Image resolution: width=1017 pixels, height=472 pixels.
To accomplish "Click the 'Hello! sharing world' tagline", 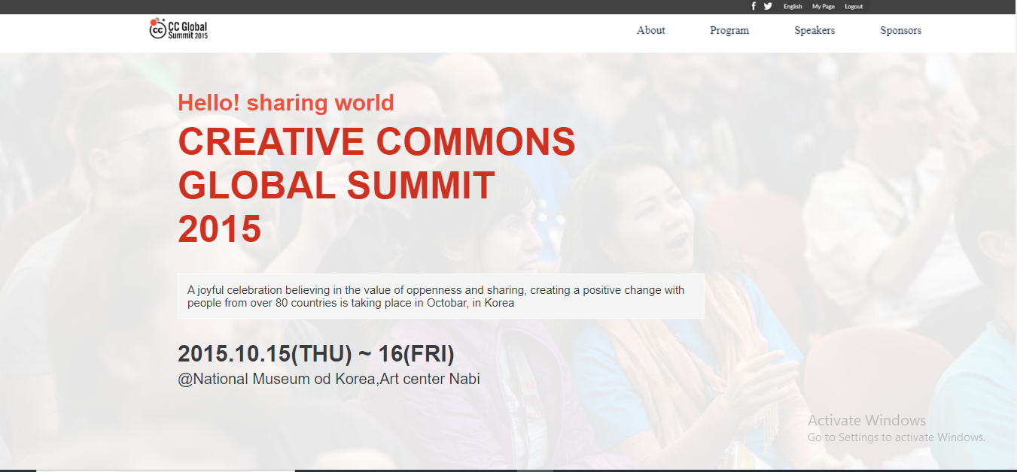I will 286,102.
